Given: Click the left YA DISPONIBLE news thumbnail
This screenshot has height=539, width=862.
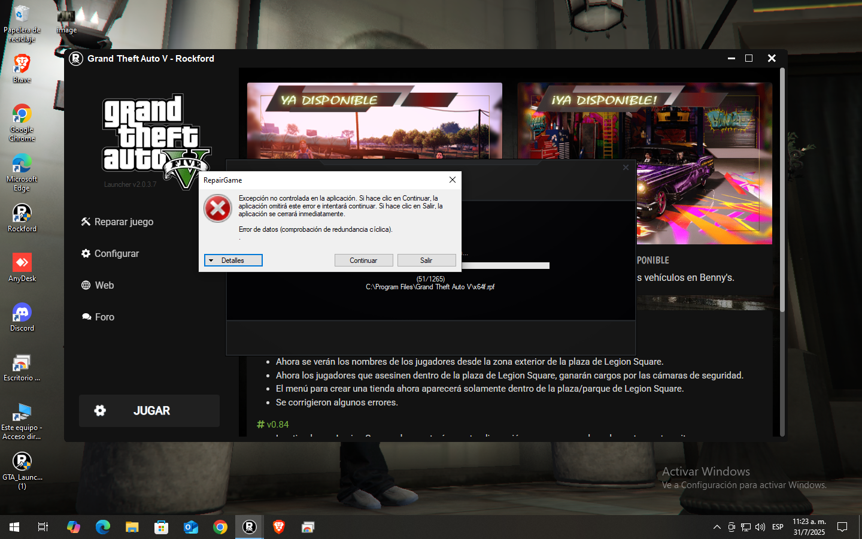Looking at the screenshot, I should coord(374,120).
